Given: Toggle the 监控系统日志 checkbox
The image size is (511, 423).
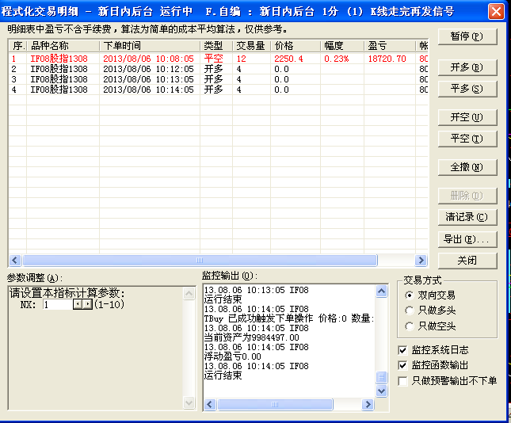Looking at the screenshot, I should coord(433,350).
